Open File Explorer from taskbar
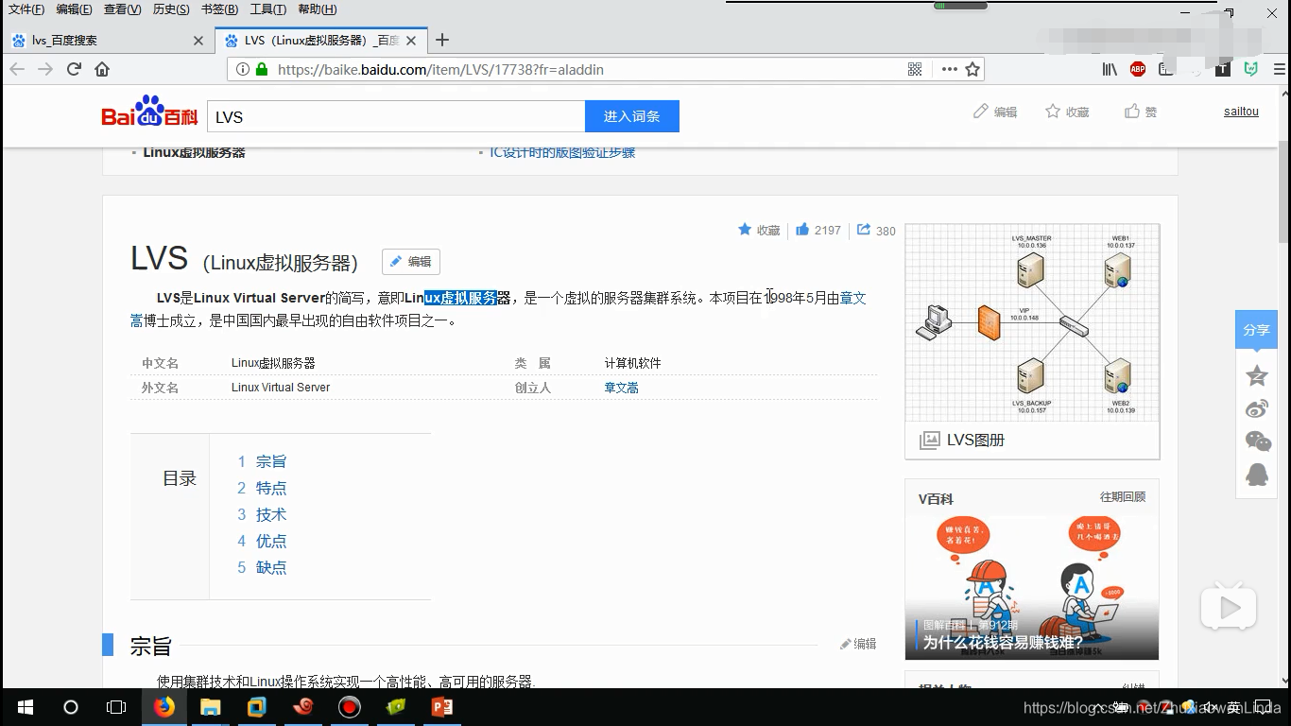Viewport: 1291px width, 726px height. (210, 707)
